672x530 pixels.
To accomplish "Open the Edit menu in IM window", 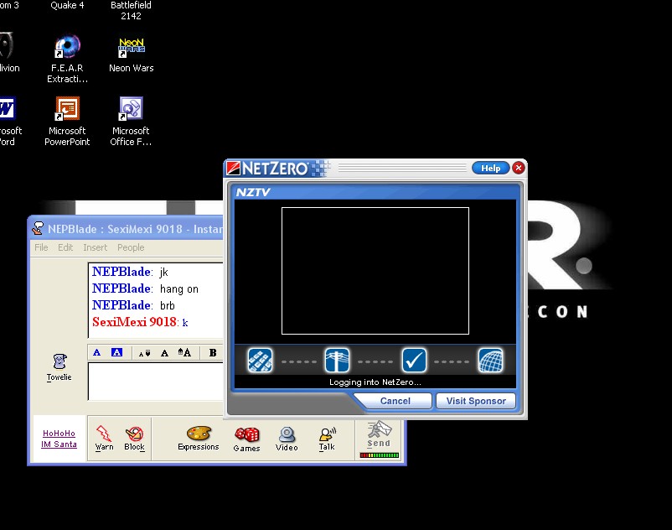I will [x=65, y=247].
